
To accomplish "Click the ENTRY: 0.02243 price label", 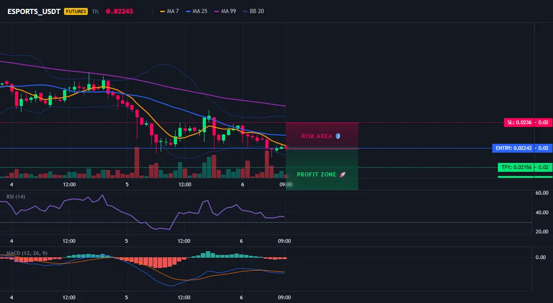I will 513,148.
